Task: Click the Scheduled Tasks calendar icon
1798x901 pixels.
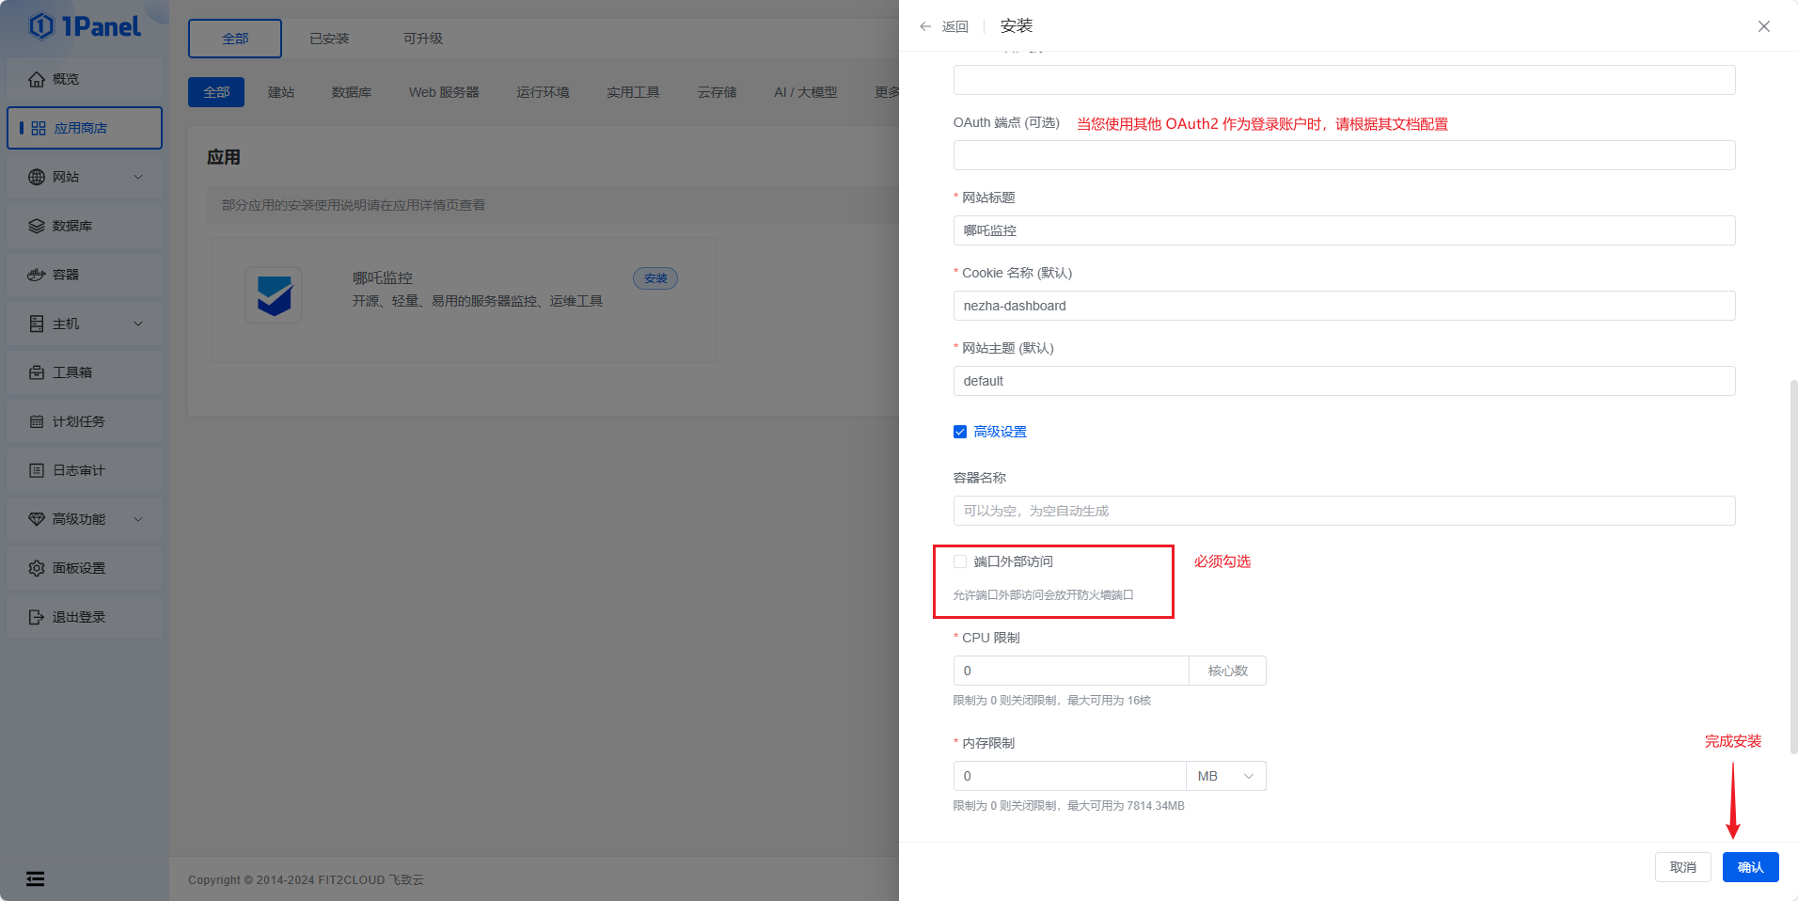Action: [37, 421]
